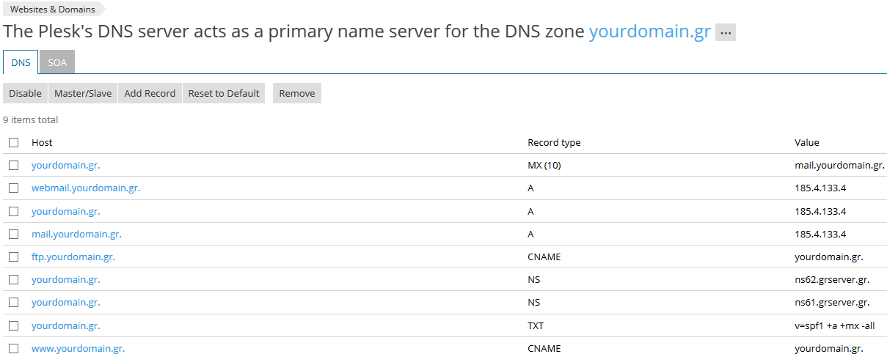
Task: Open the ellipsis menu beside yourdomain.gr title
Action: pyautogui.click(x=725, y=33)
